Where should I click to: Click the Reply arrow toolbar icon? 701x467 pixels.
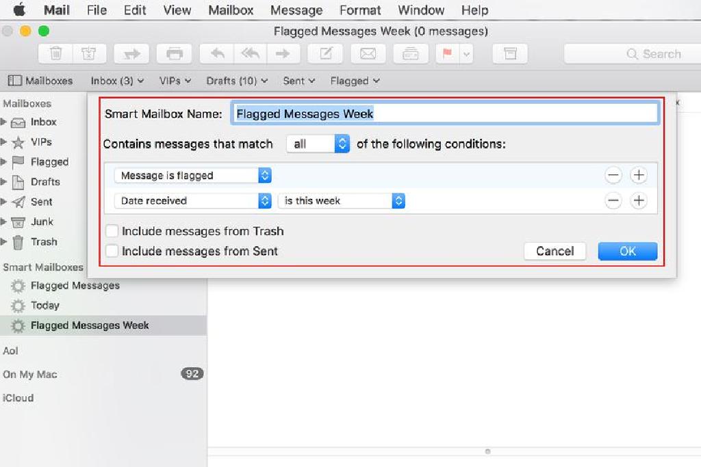tap(217, 54)
